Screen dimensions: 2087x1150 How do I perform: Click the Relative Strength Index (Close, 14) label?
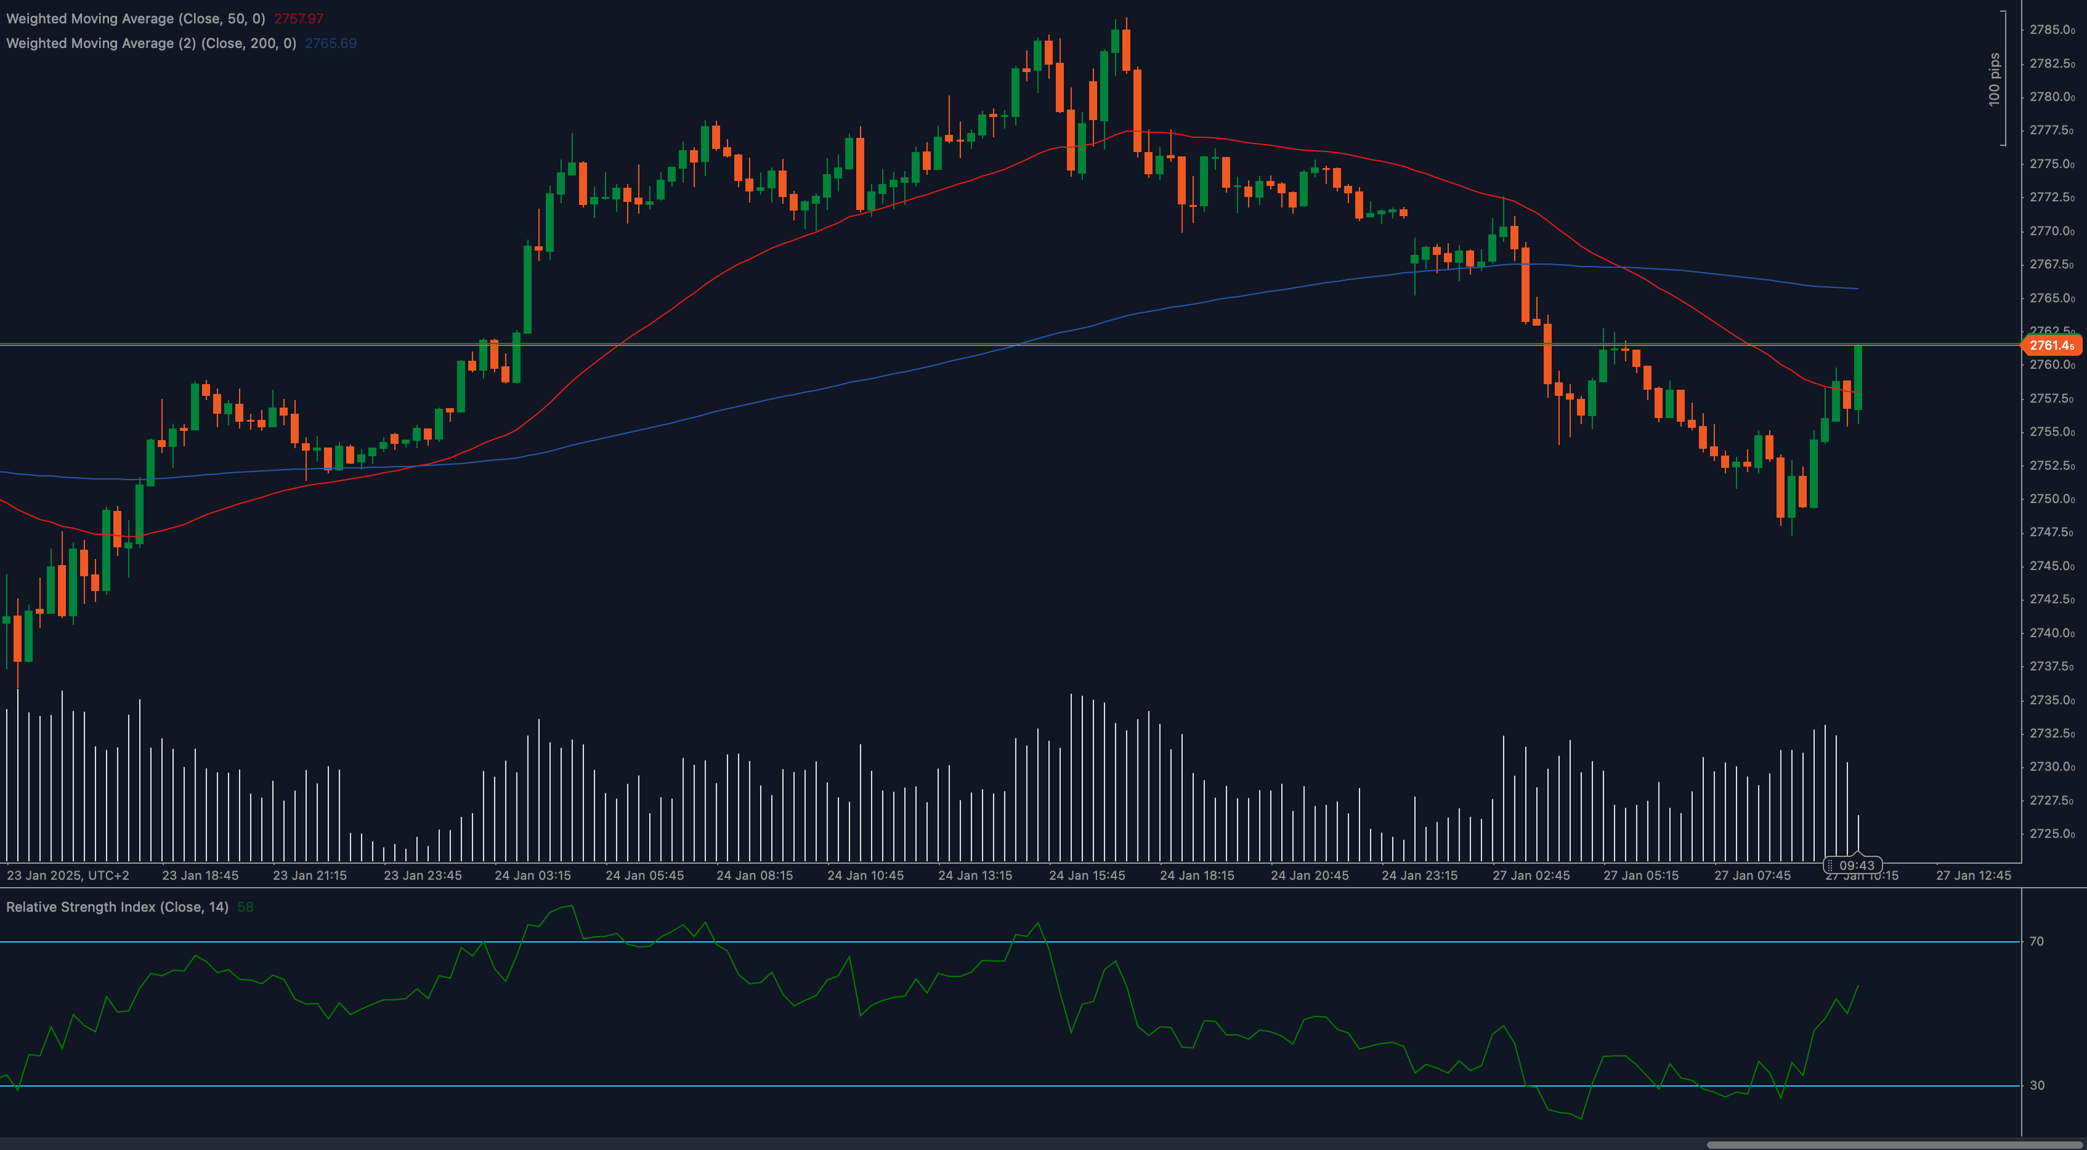pos(116,907)
